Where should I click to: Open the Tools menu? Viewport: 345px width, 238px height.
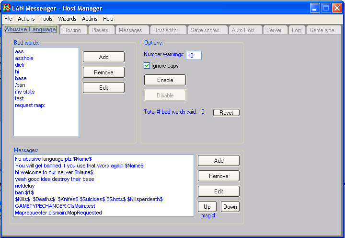click(x=46, y=19)
